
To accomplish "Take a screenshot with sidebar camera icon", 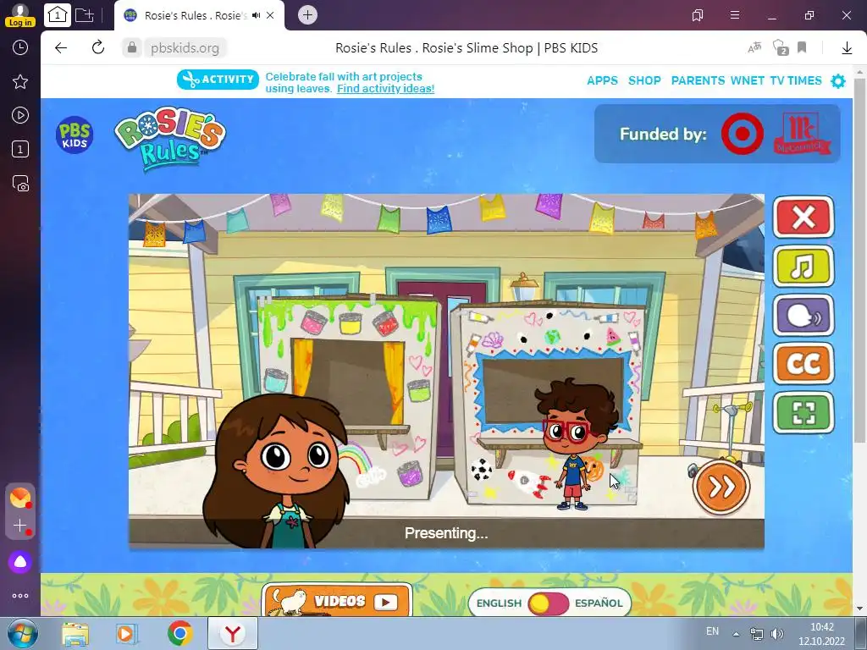I will 20,183.
